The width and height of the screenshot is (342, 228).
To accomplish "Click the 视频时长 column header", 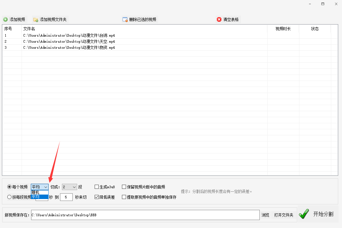I will tap(283, 29).
